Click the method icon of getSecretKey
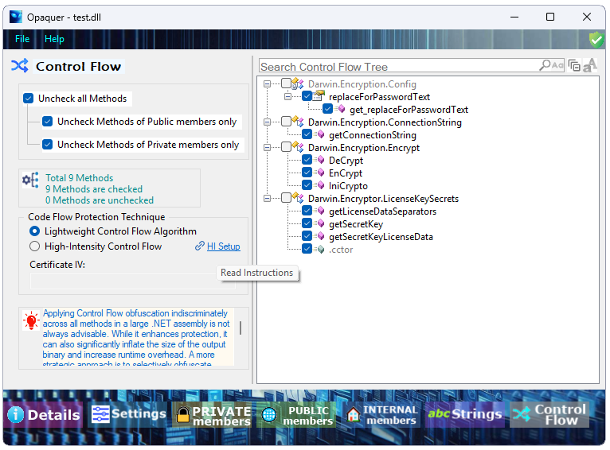The image size is (610, 450). [x=319, y=223]
